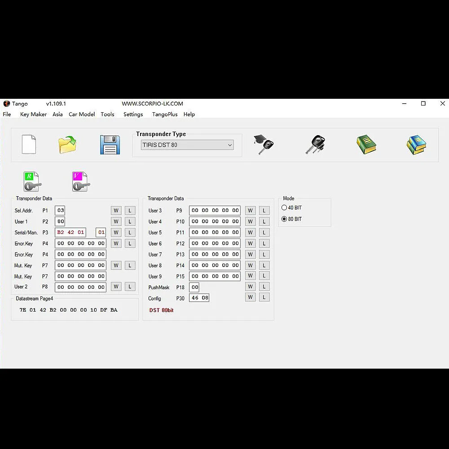The height and width of the screenshot is (449, 449).
Task: Click L button for User 1 P2
Action: pos(130,221)
